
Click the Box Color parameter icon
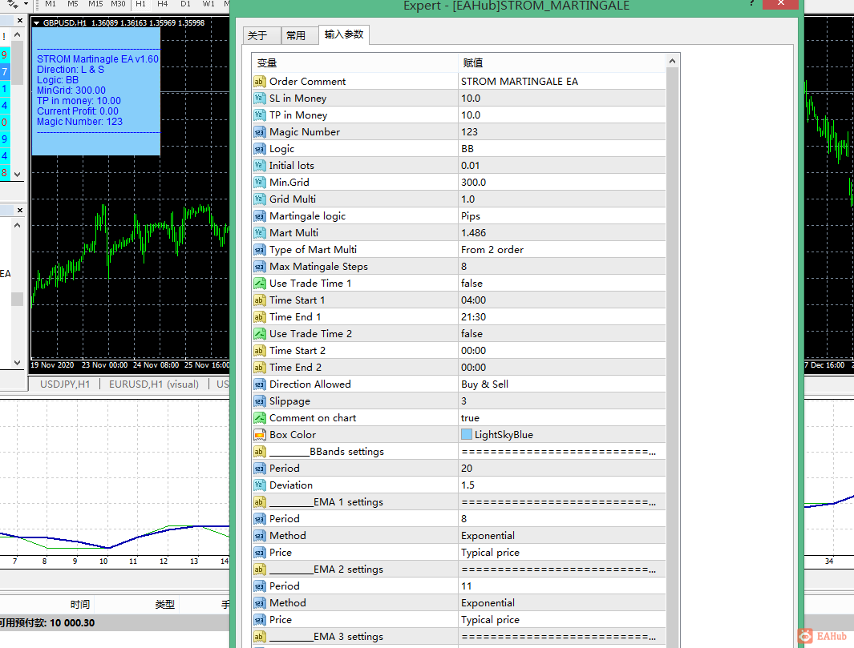pyautogui.click(x=259, y=435)
